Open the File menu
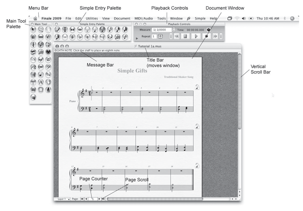The height and width of the screenshot is (211, 303). (x=68, y=18)
